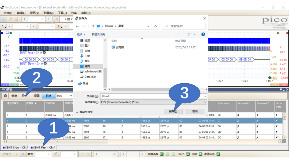Go back in the Save As dialog
Screen dimensions: 289x162
click(x=77, y=26)
